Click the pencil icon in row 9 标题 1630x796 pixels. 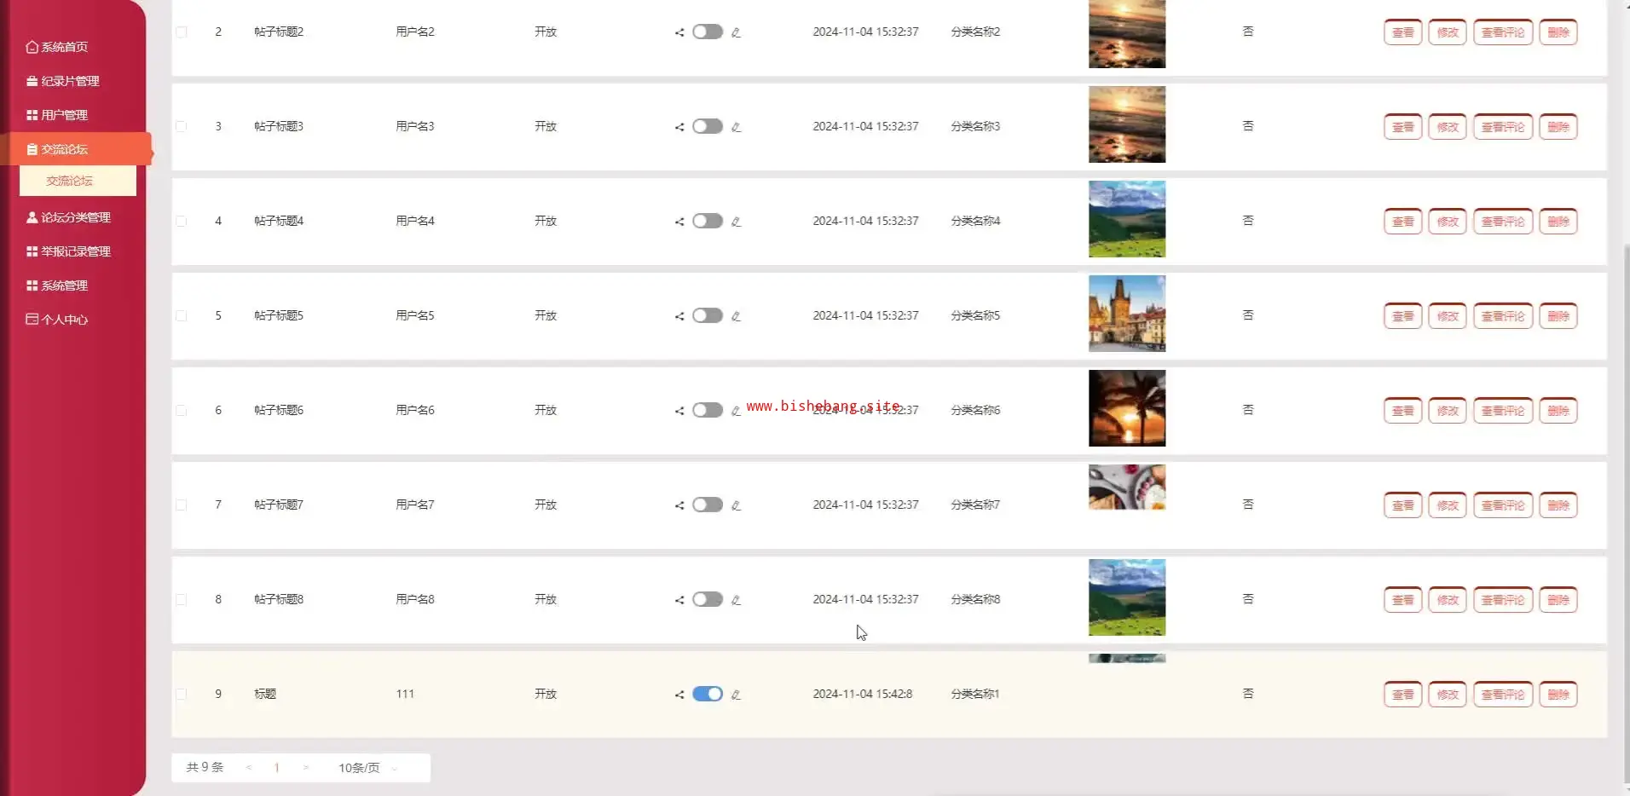[x=736, y=695]
